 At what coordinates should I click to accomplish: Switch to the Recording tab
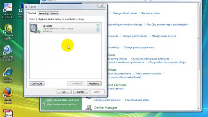coord(44,13)
